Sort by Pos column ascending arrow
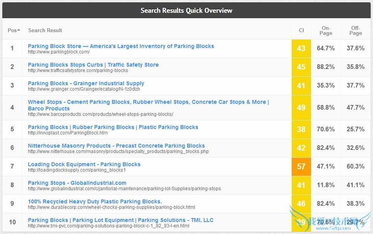The width and height of the screenshot is (373, 234). [19, 30]
